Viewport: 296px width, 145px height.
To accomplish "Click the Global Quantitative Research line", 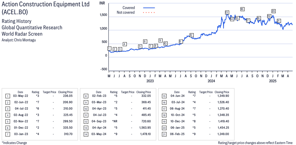I will tap(32, 28).
